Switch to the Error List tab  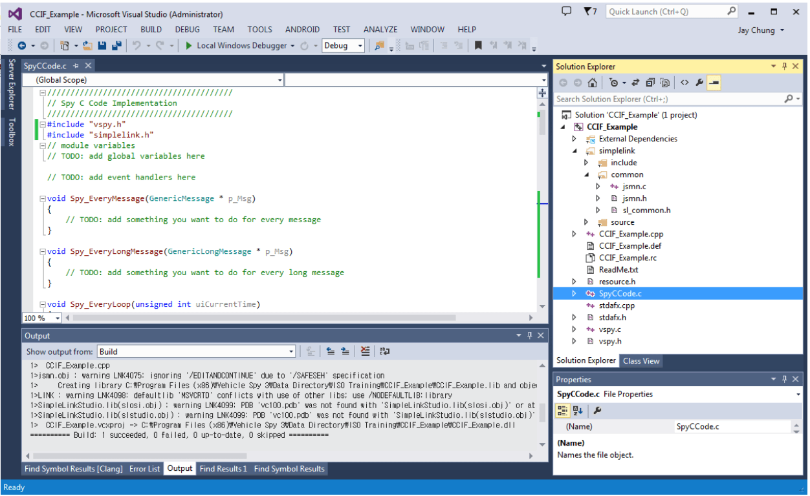pos(145,468)
